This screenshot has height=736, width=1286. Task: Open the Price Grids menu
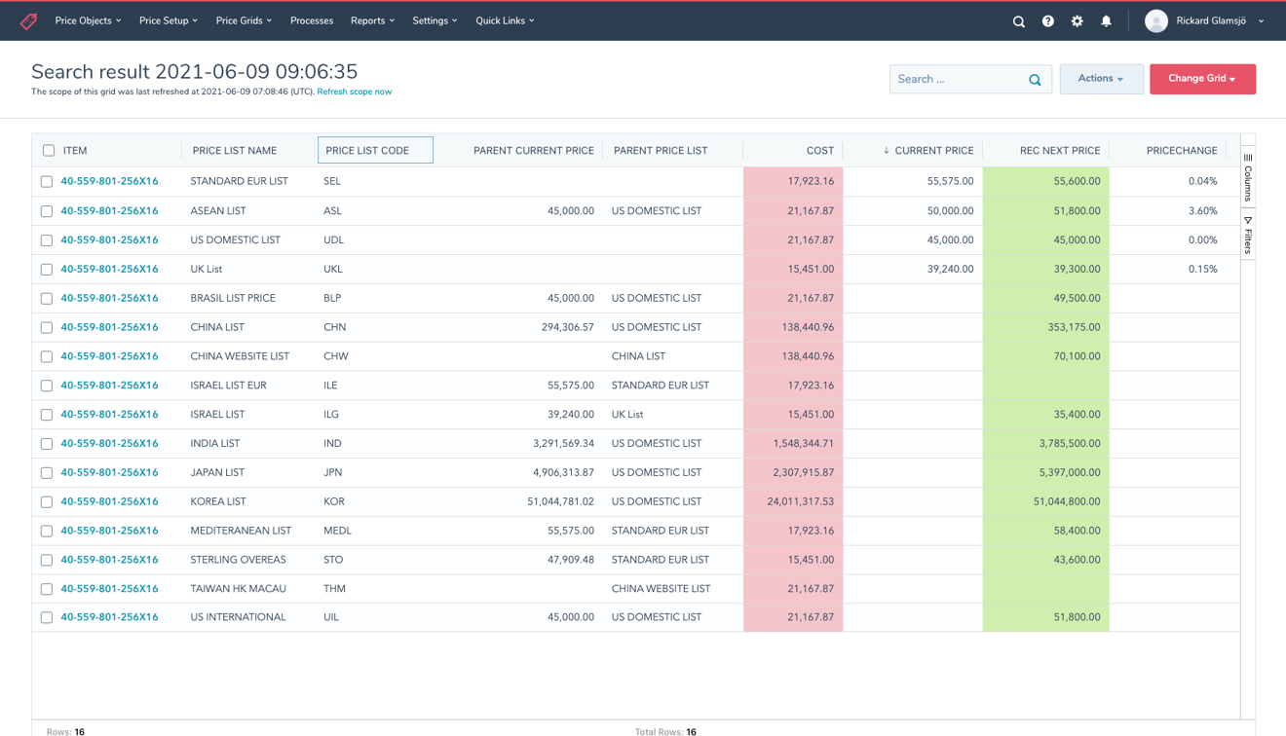pos(244,20)
